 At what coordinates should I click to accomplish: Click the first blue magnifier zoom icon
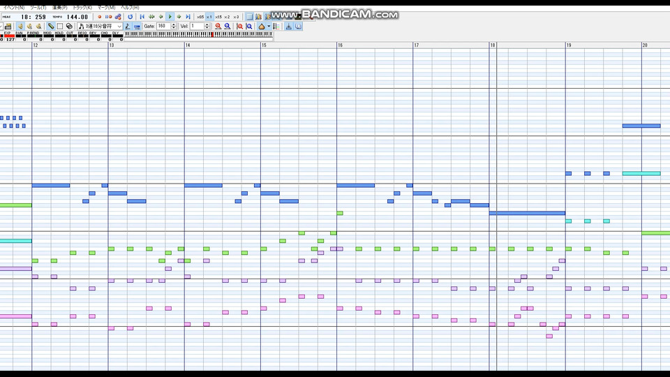tap(228, 26)
